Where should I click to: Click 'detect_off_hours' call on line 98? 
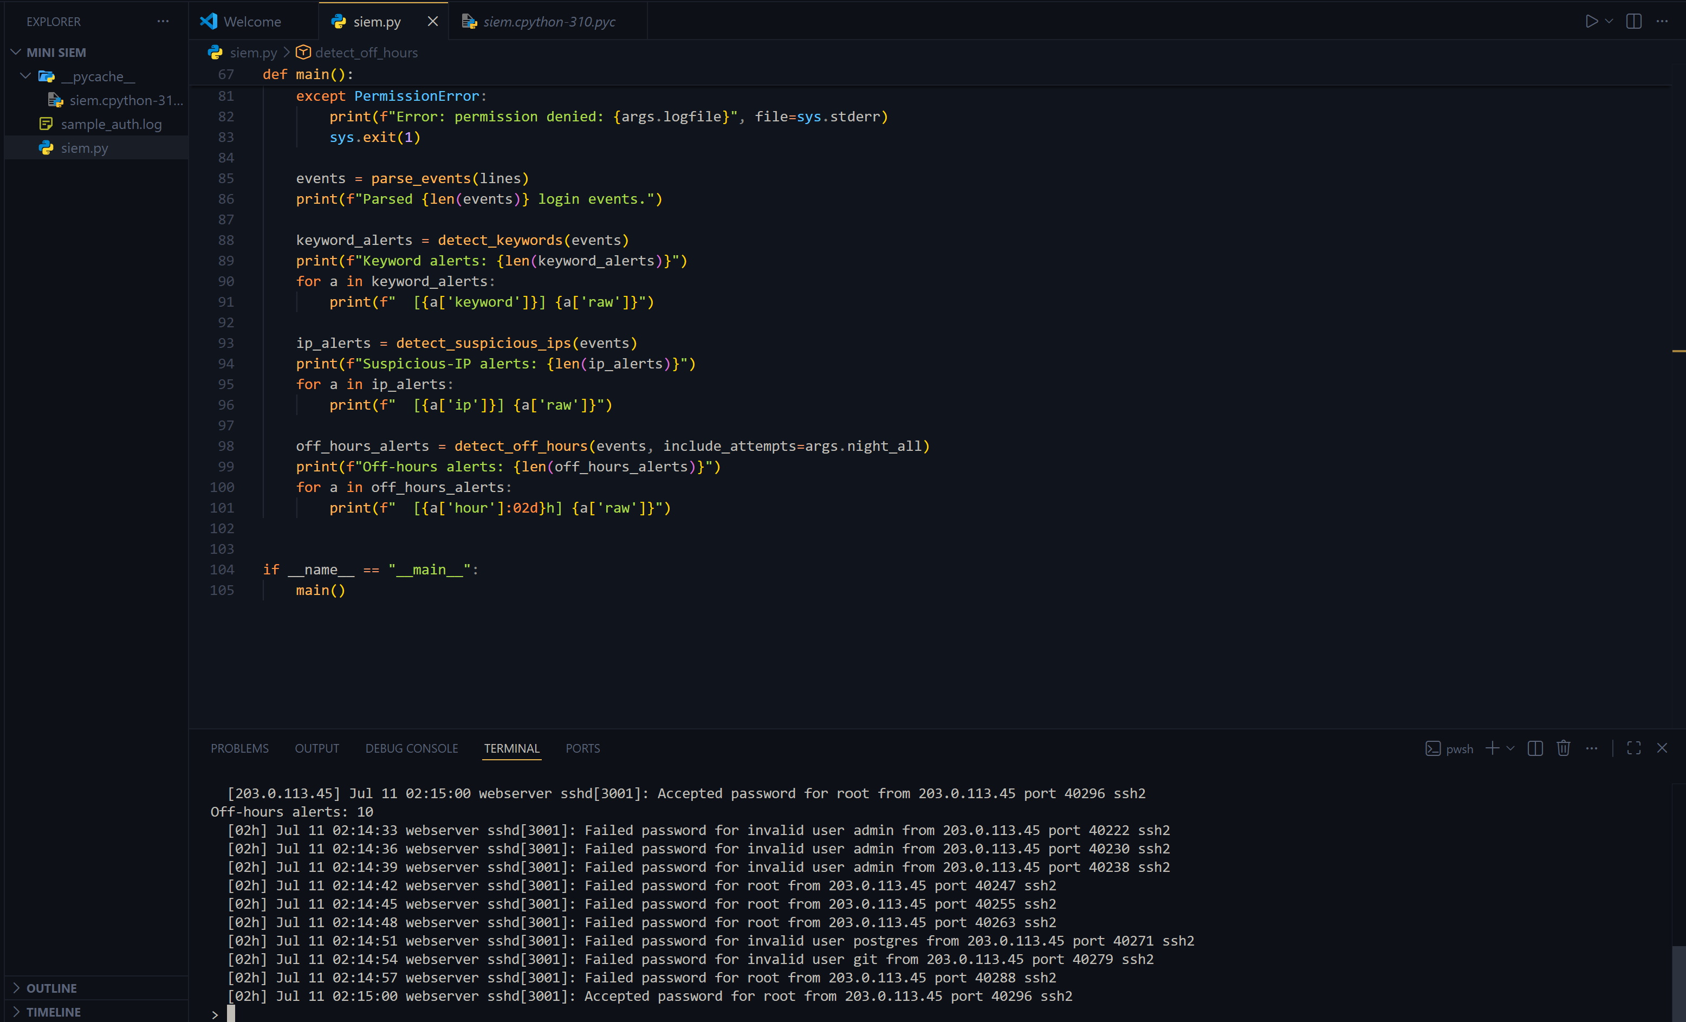click(521, 445)
